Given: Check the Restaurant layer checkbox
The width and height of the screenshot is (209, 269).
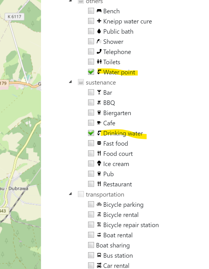Looking at the screenshot, I should coord(91,184).
